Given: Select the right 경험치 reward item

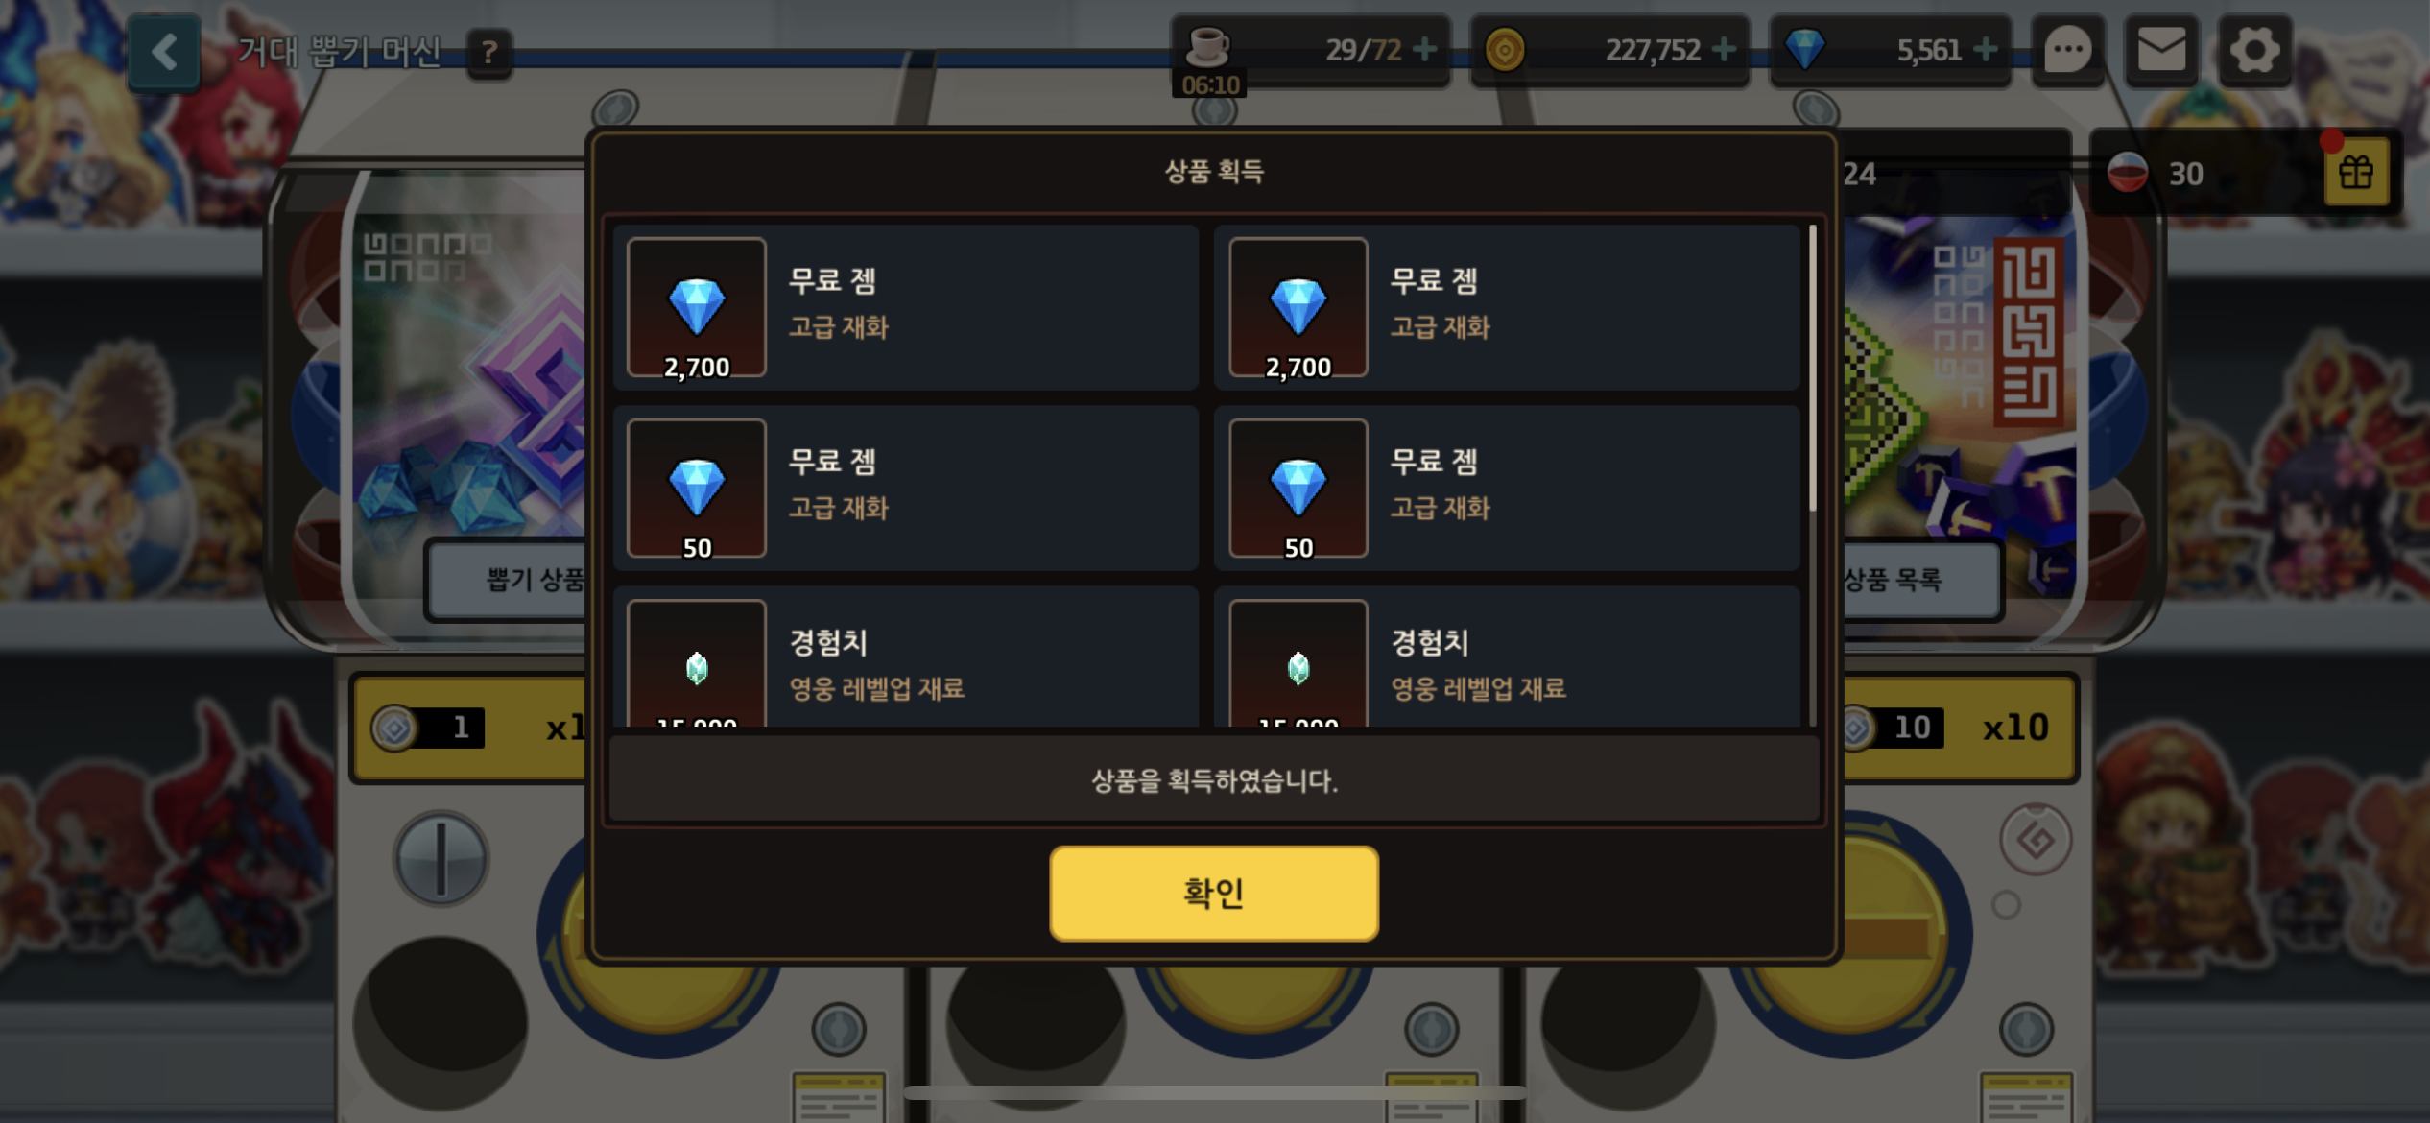Looking at the screenshot, I should 1508,657.
